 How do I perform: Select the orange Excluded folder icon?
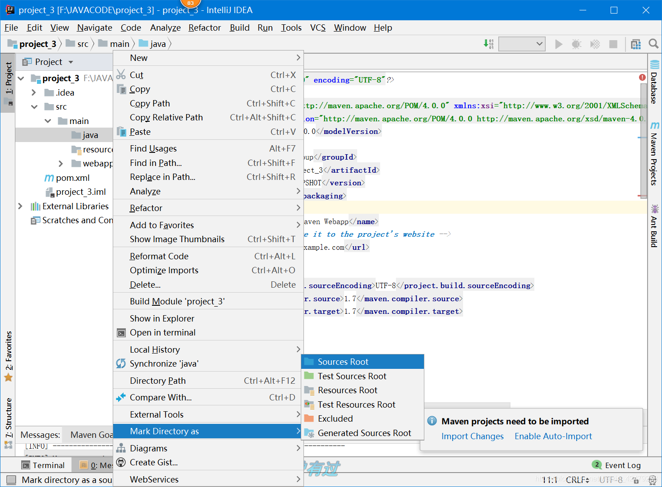tap(309, 418)
